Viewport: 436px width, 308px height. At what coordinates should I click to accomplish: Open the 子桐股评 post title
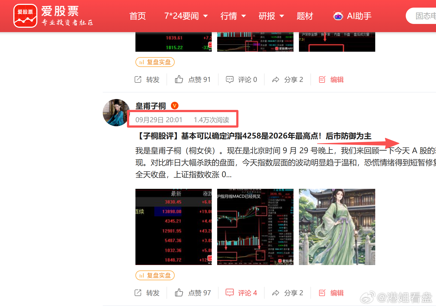(x=253, y=136)
